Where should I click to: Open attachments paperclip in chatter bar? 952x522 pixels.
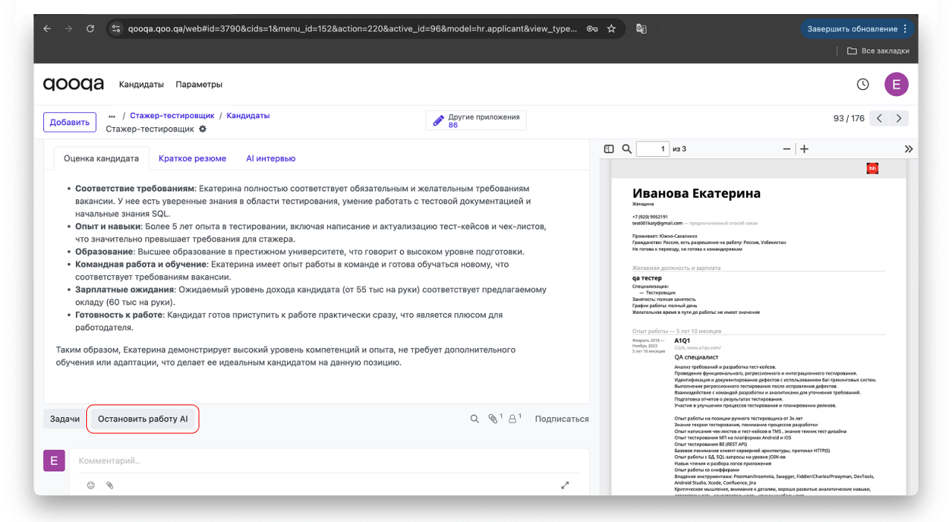point(495,419)
